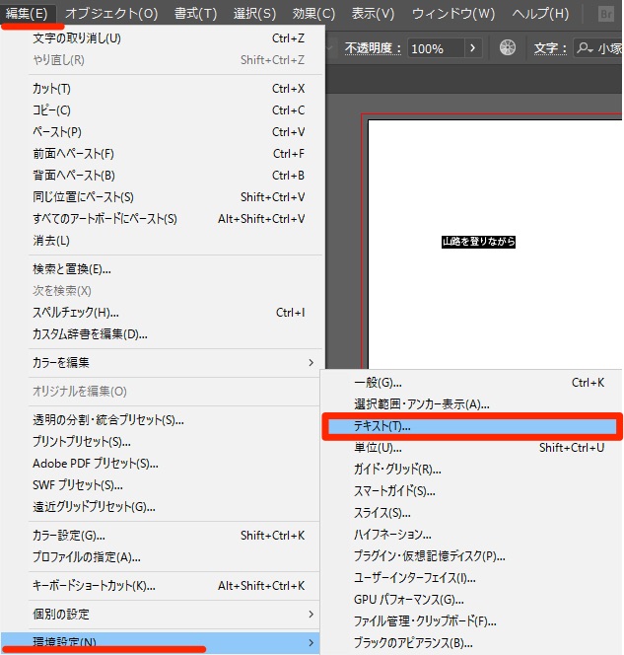Open the 書式(T) menu
This screenshot has height=655, width=624.
[195, 14]
